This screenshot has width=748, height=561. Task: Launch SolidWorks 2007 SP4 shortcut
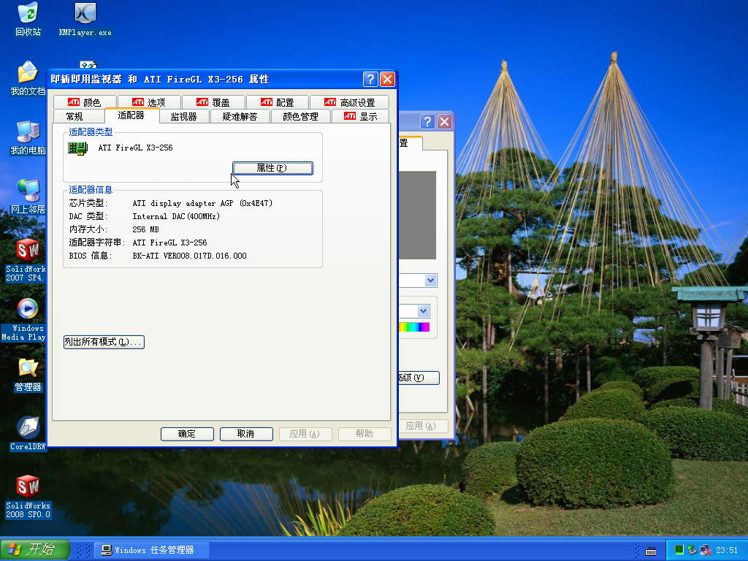pyautogui.click(x=26, y=260)
